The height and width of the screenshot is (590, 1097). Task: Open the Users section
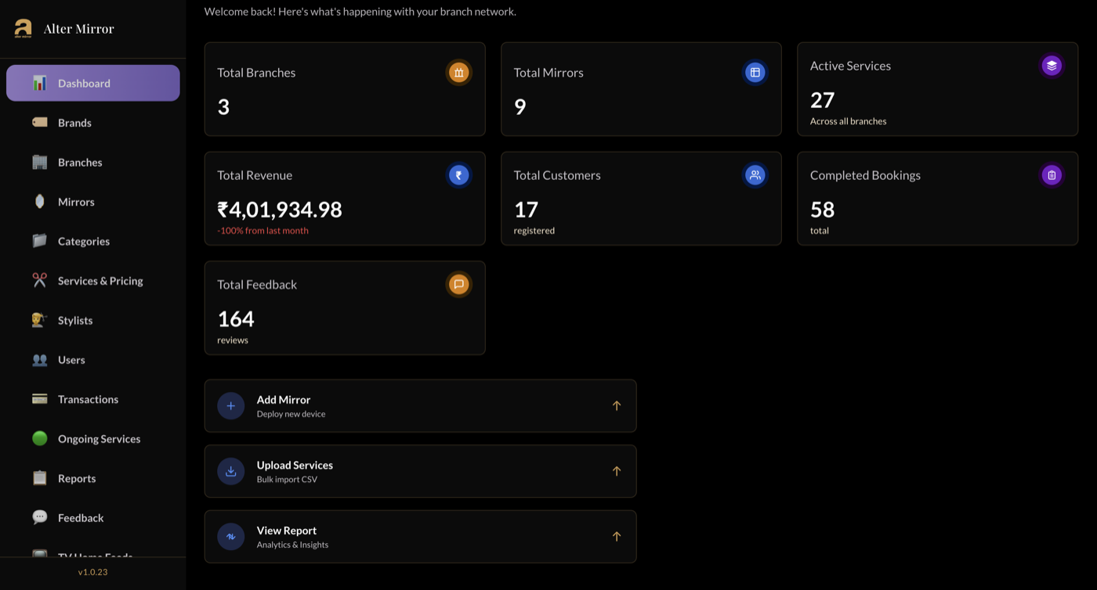coord(93,360)
